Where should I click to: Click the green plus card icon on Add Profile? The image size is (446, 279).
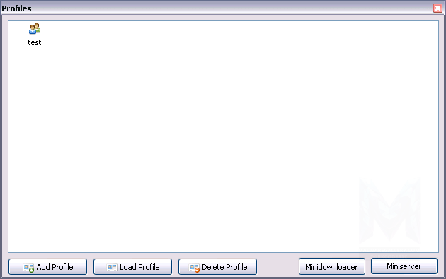28,268
